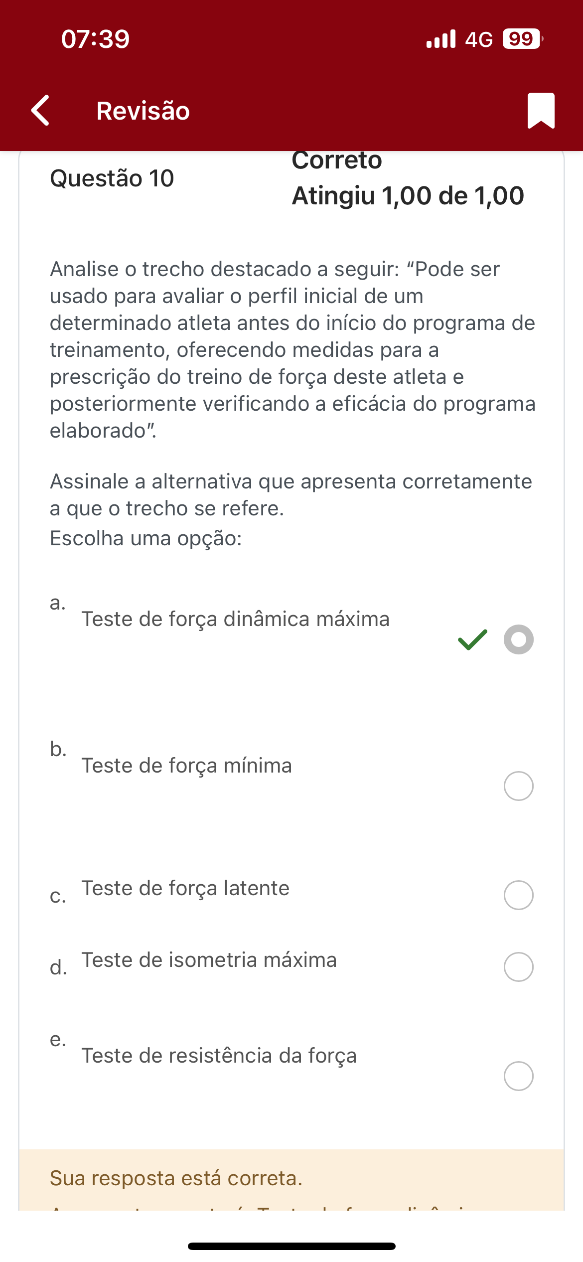Select radio for Teste de isometria máxima
583x1262 pixels.
pyautogui.click(x=518, y=967)
